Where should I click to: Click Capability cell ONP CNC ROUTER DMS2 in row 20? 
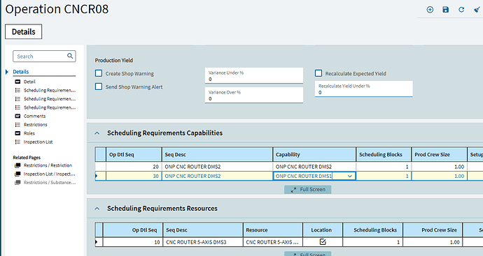click(314, 167)
